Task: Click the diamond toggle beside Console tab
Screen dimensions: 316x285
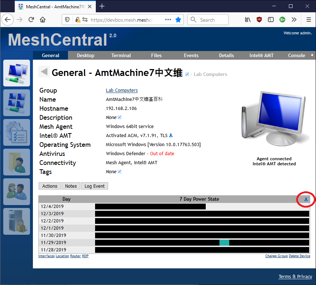Action: [x=312, y=55]
